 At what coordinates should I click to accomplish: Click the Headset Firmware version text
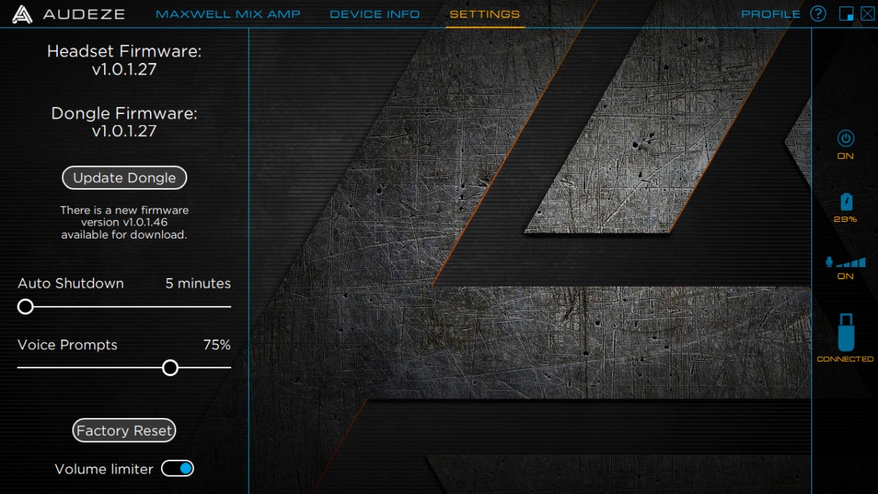[124, 70]
